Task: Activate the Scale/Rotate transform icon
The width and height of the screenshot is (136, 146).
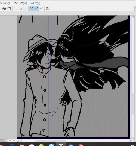Action: [9, 8]
